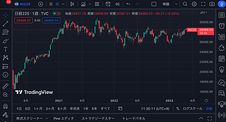Add a symbol to compare
The image size is (226, 122).
pyautogui.click(x=41, y=4)
